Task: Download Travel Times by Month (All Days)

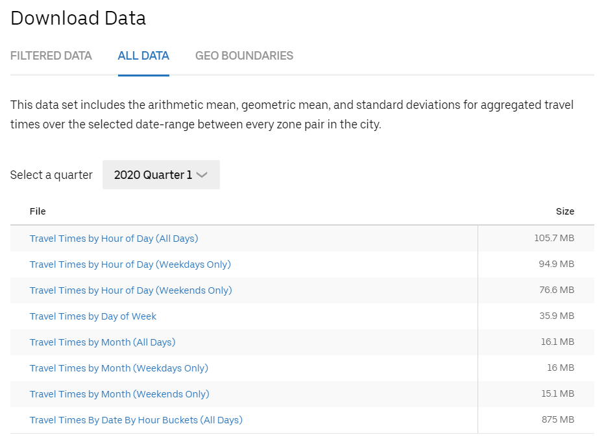Action: [103, 342]
